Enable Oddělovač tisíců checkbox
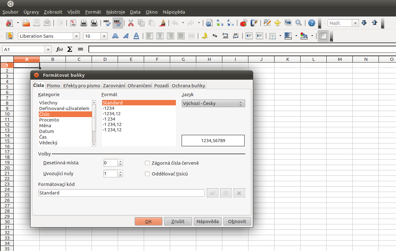The width and height of the screenshot is (396, 251). click(147, 174)
